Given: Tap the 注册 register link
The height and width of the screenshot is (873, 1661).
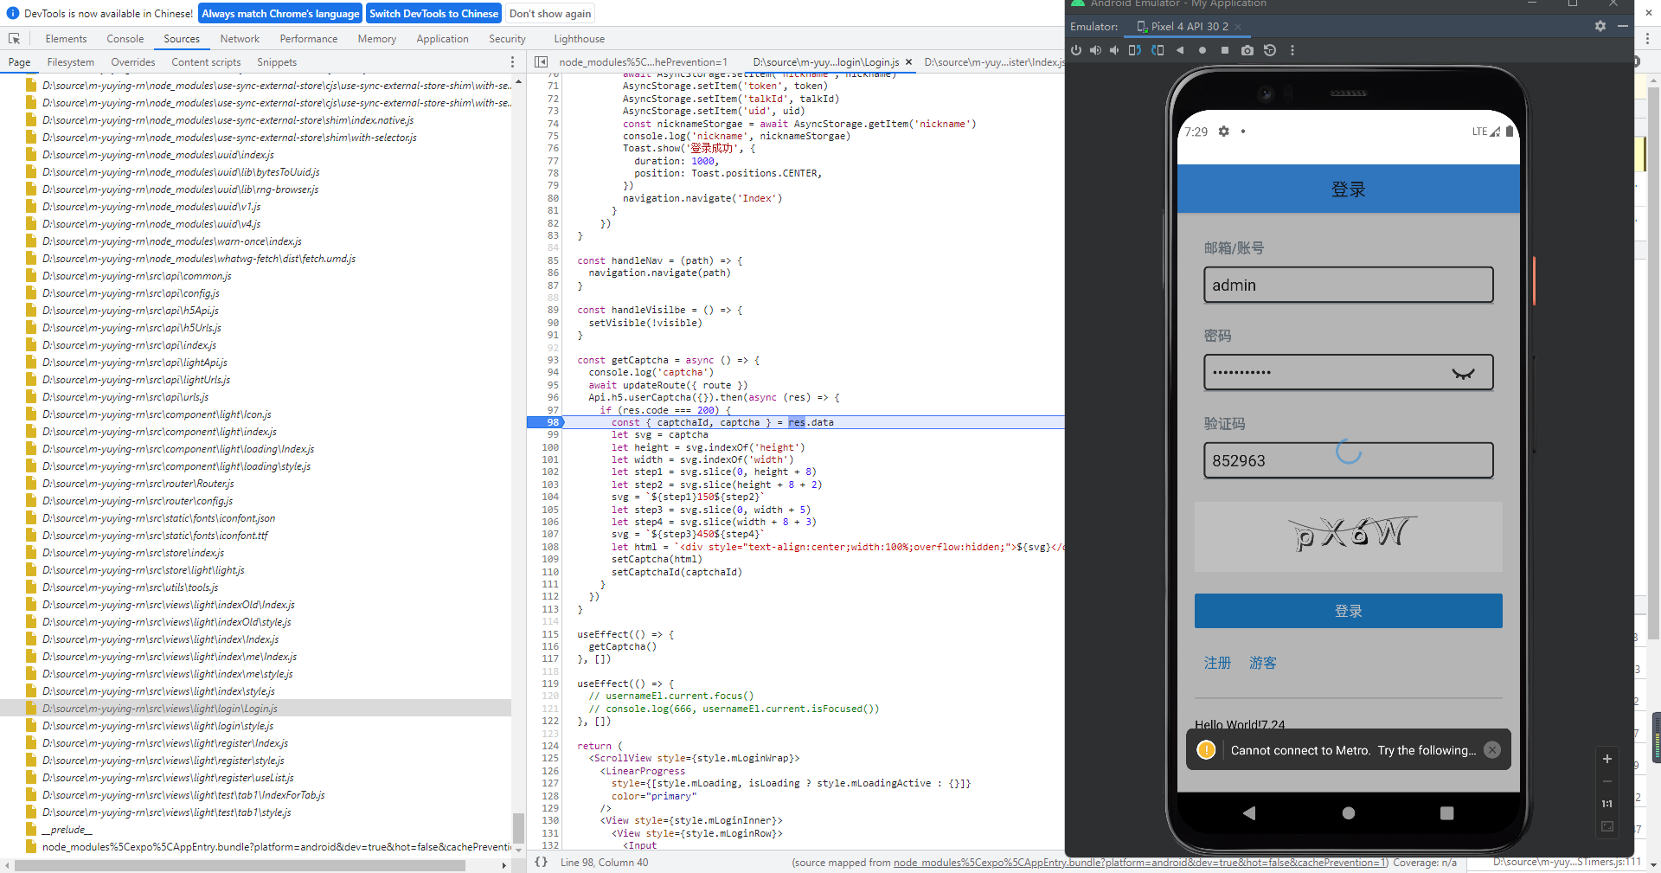Looking at the screenshot, I should pos(1217,663).
